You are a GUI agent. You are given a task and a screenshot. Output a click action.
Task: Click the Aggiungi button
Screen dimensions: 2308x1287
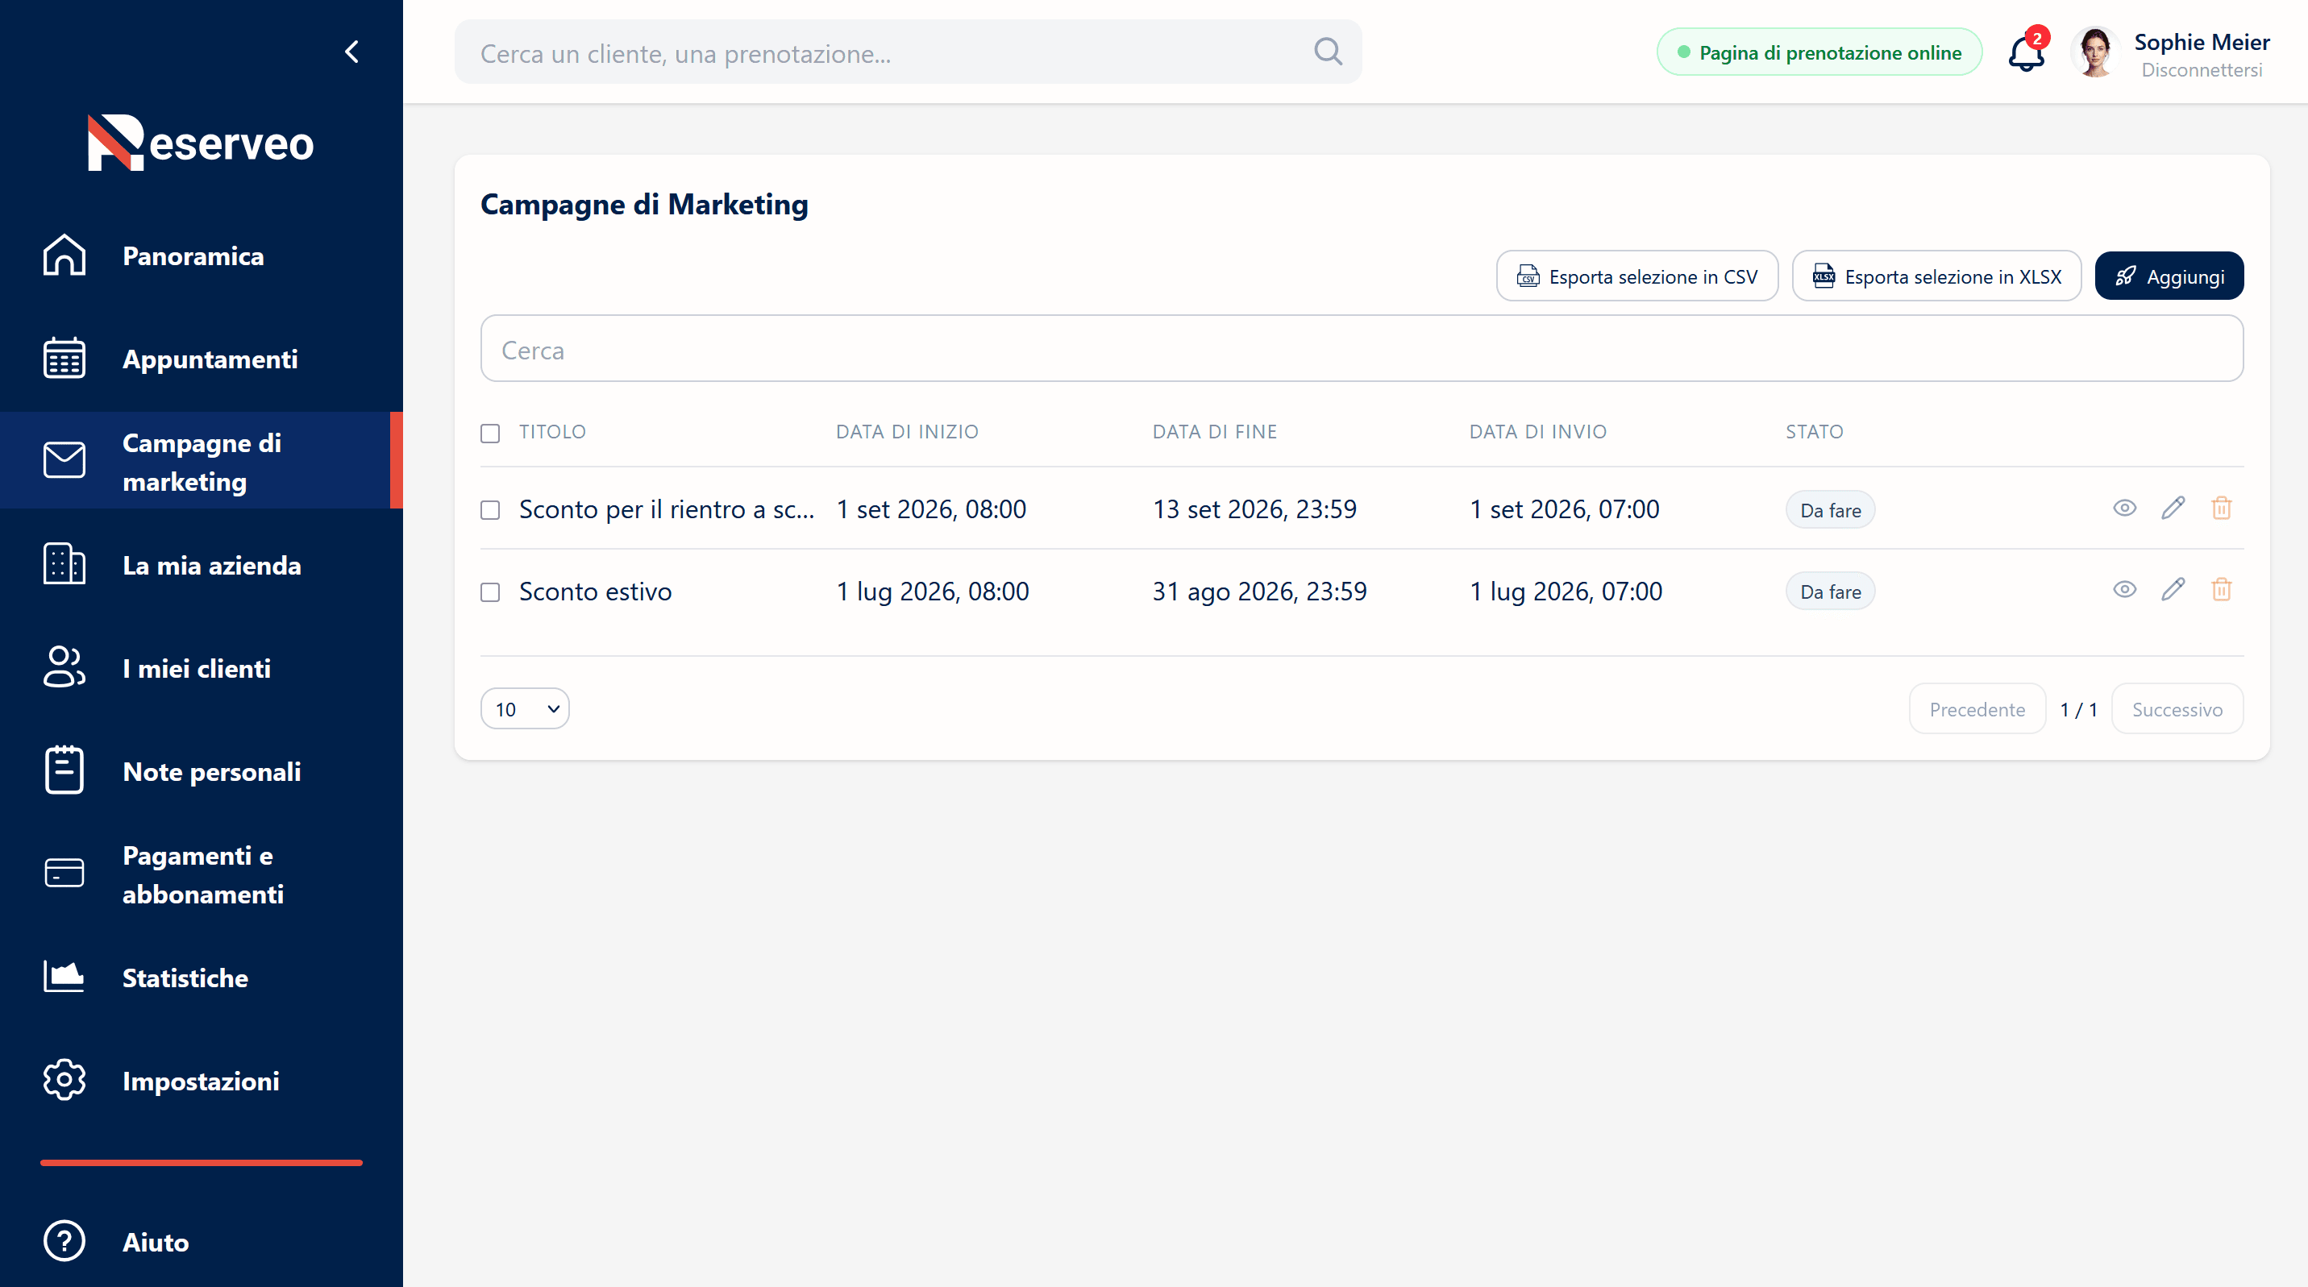click(x=2169, y=276)
